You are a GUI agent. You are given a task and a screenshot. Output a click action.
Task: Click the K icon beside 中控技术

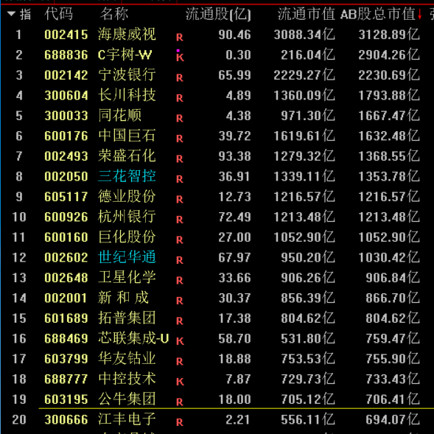[x=180, y=382]
